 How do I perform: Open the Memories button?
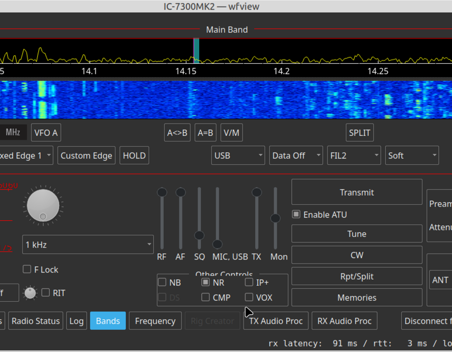tap(357, 298)
